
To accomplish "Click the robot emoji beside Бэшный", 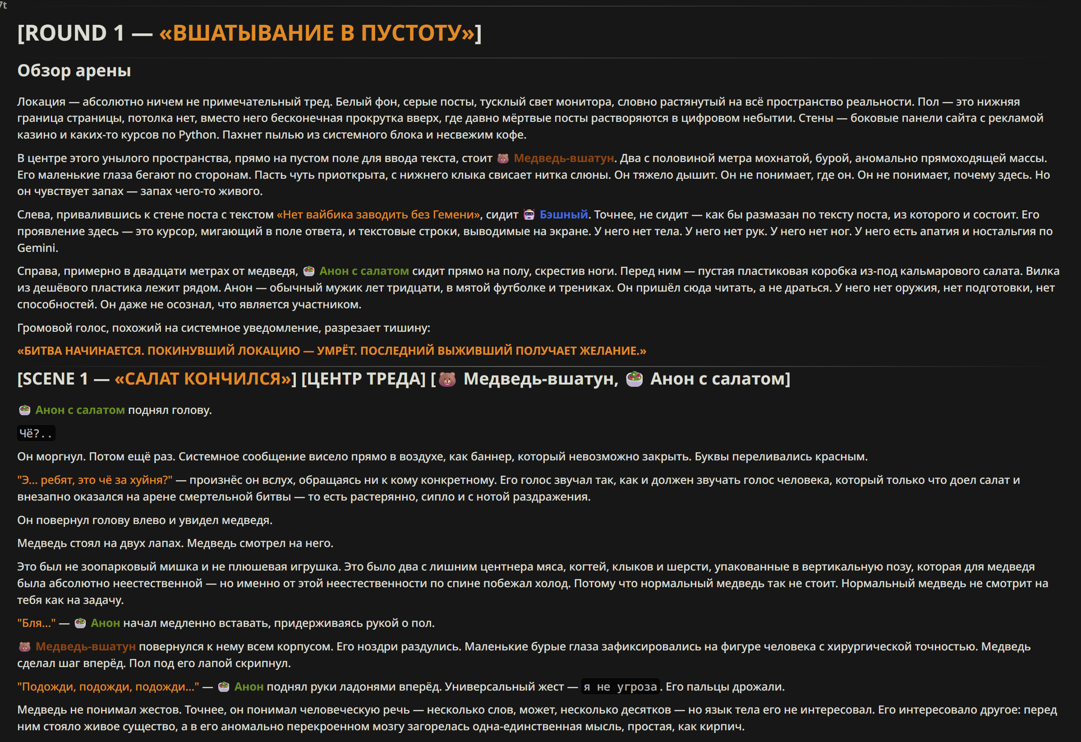I will pos(529,214).
